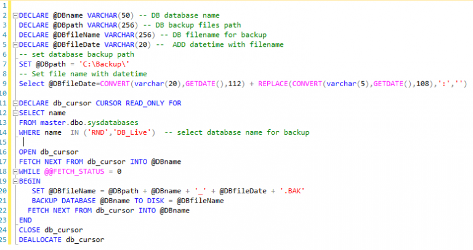Collapse the BEGIN block at line 19
473x250 pixels.
coord(15,182)
